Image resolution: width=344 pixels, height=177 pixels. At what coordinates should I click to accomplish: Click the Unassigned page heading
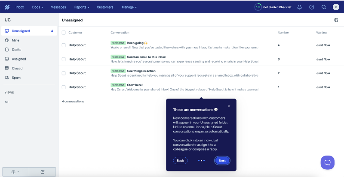pyautogui.click(x=72, y=20)
